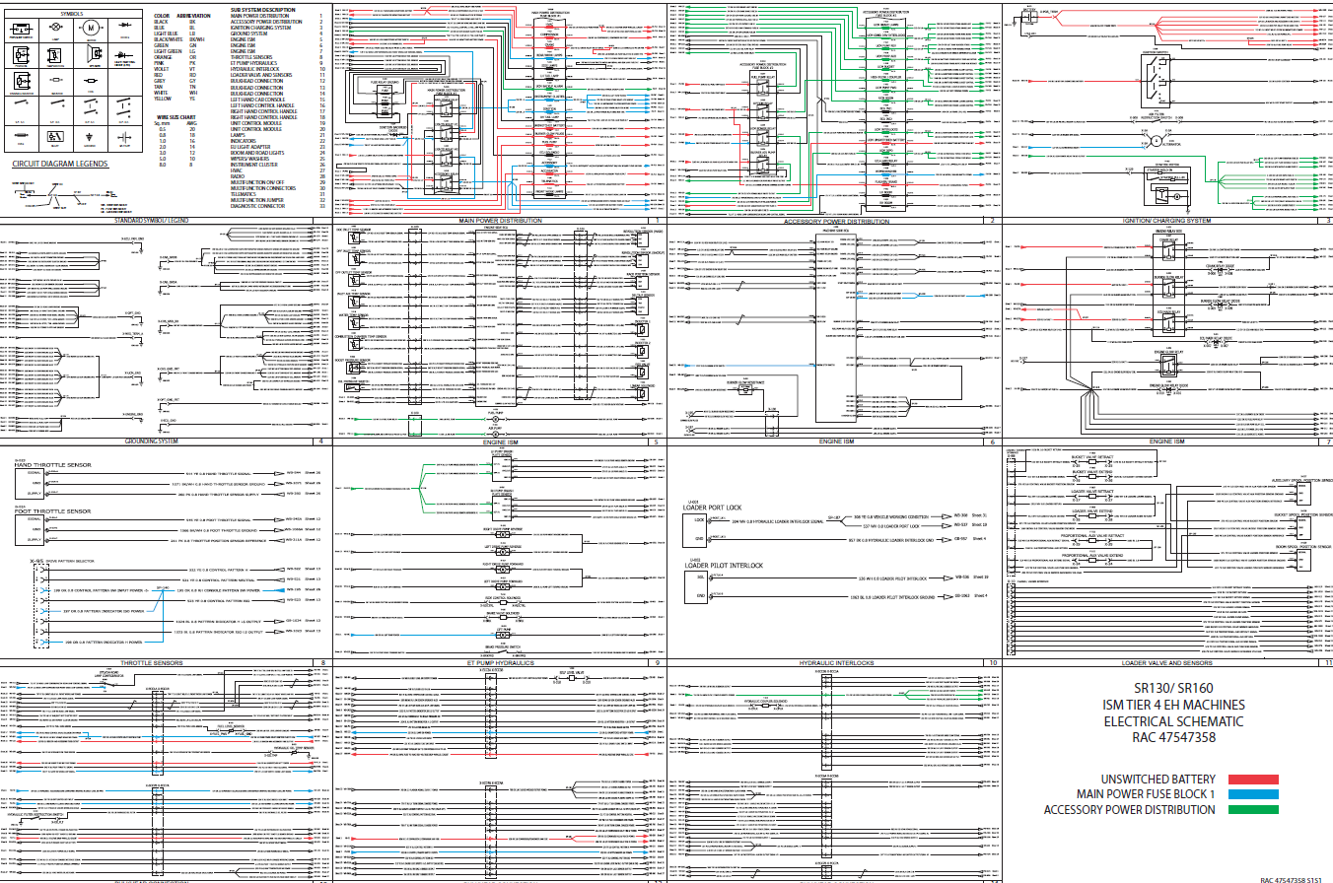
Task: Click THROTTLE SENSORS in the subsystem list
Action: [251, 57]
